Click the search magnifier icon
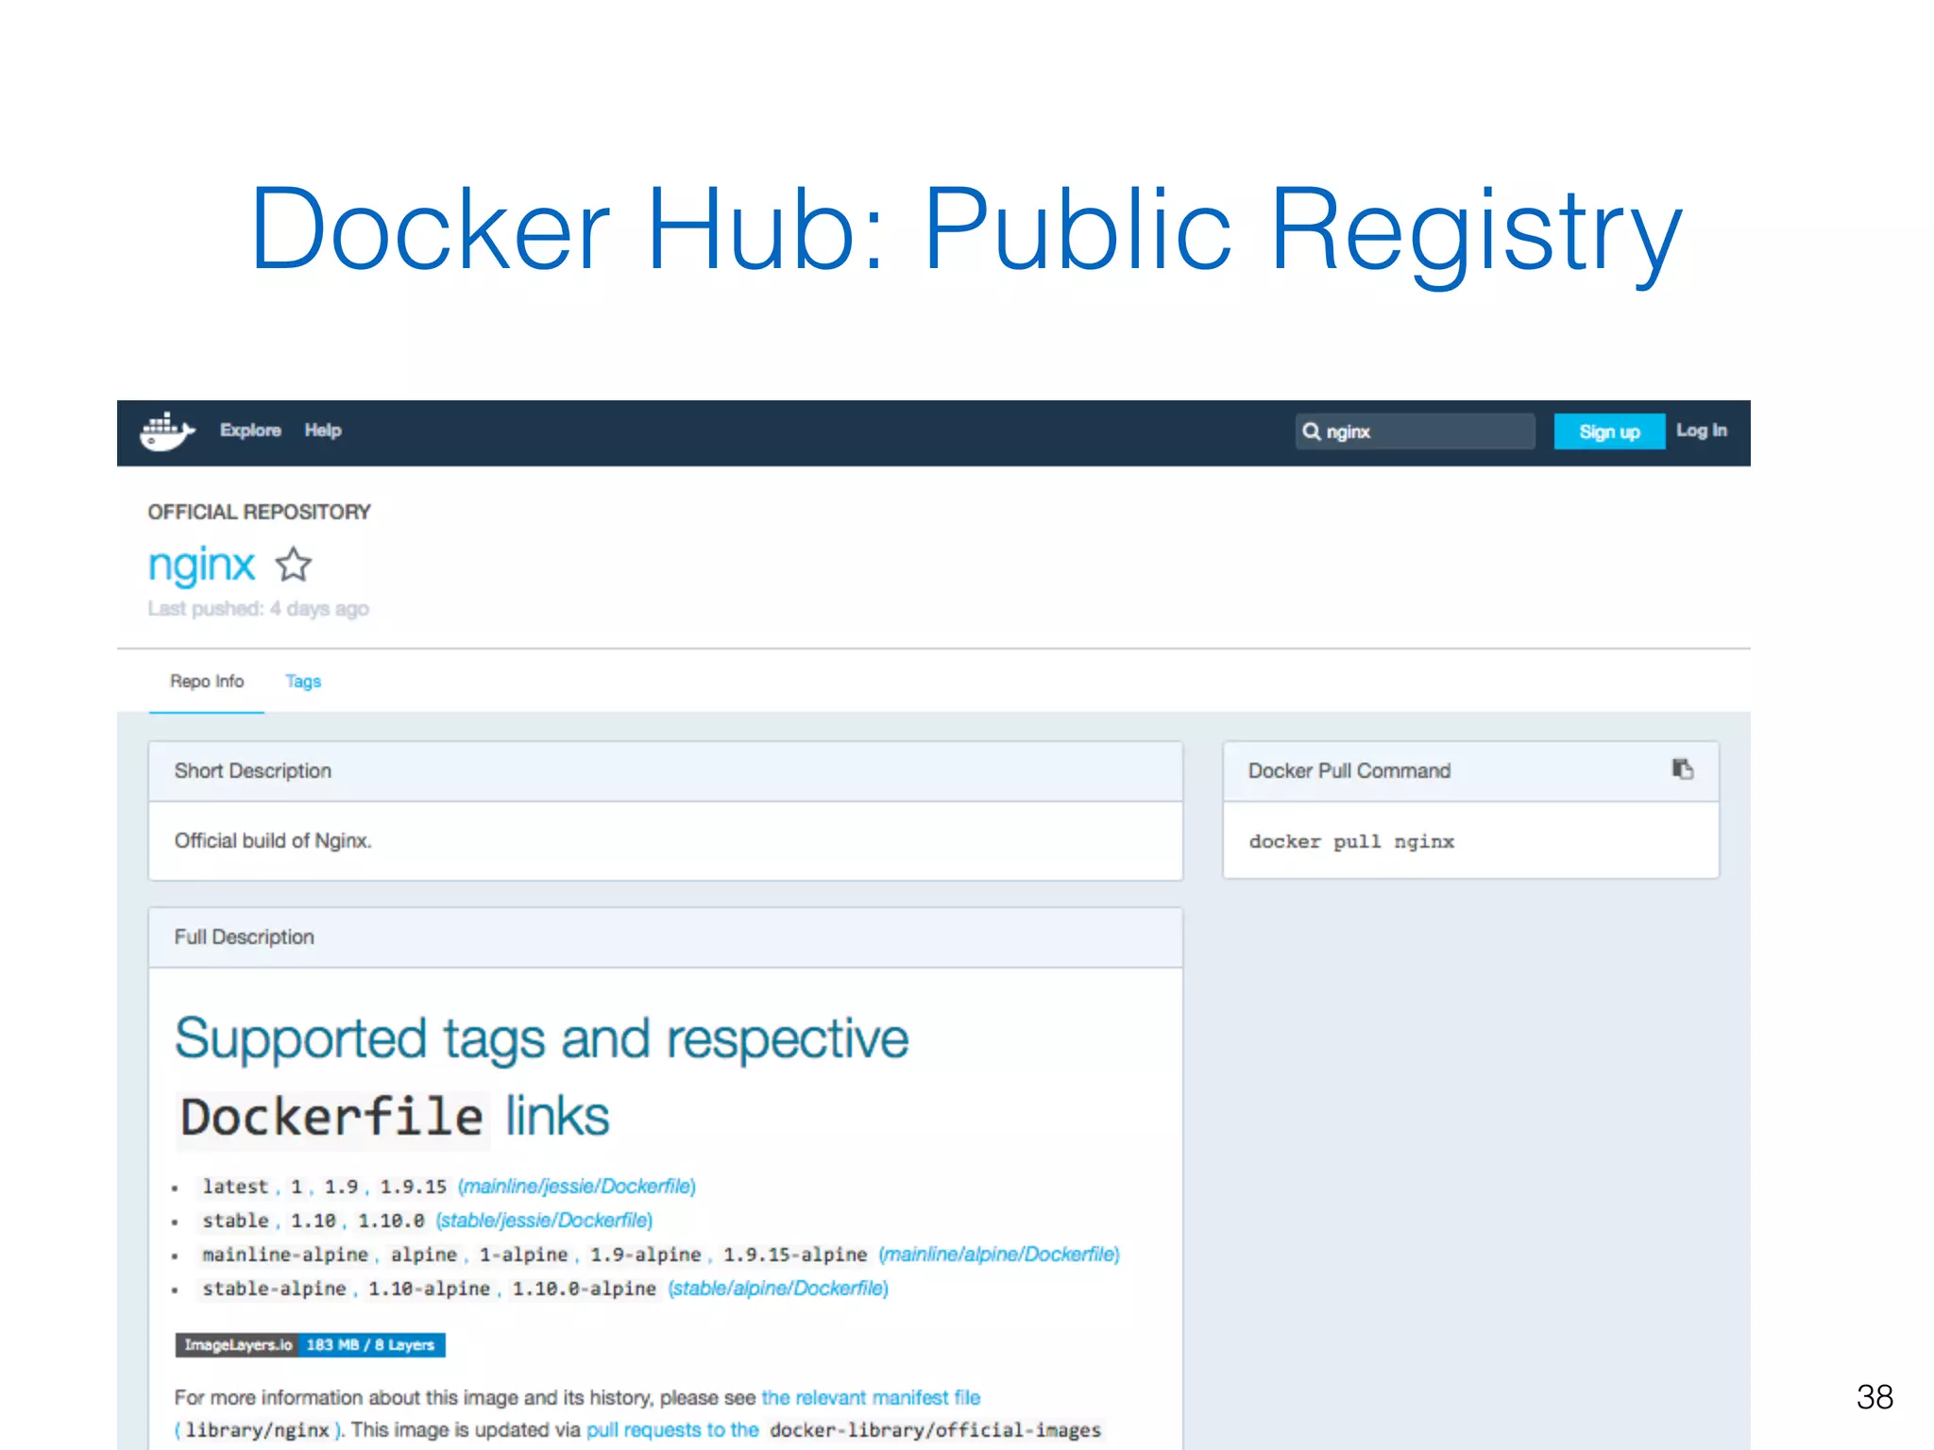 pyautogui.click(x=1311, y=431)
